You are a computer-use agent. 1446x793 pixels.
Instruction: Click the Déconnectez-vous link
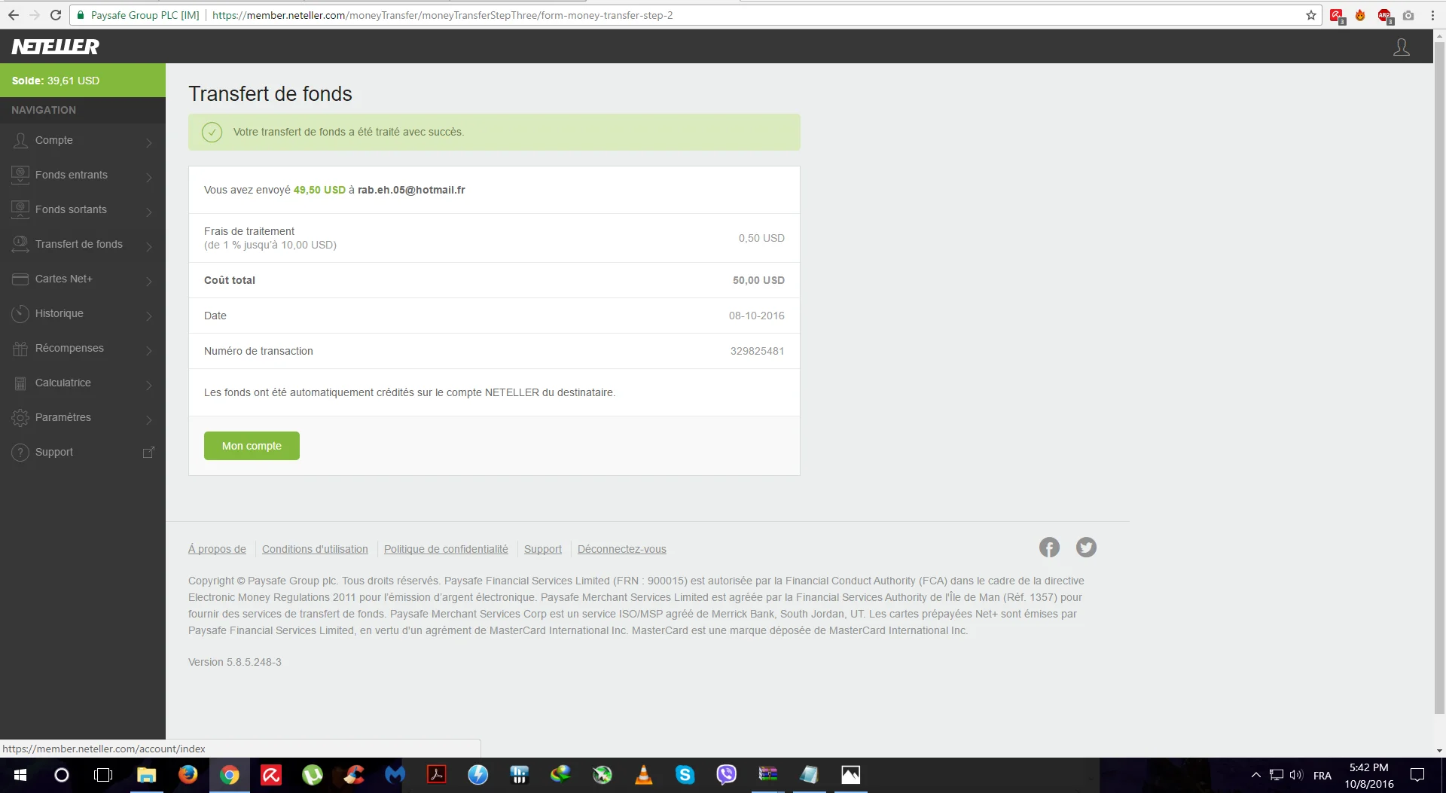[x=621, y=549]
